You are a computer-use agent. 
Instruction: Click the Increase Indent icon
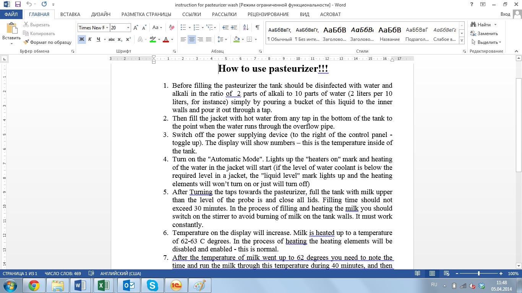(234, 28)
